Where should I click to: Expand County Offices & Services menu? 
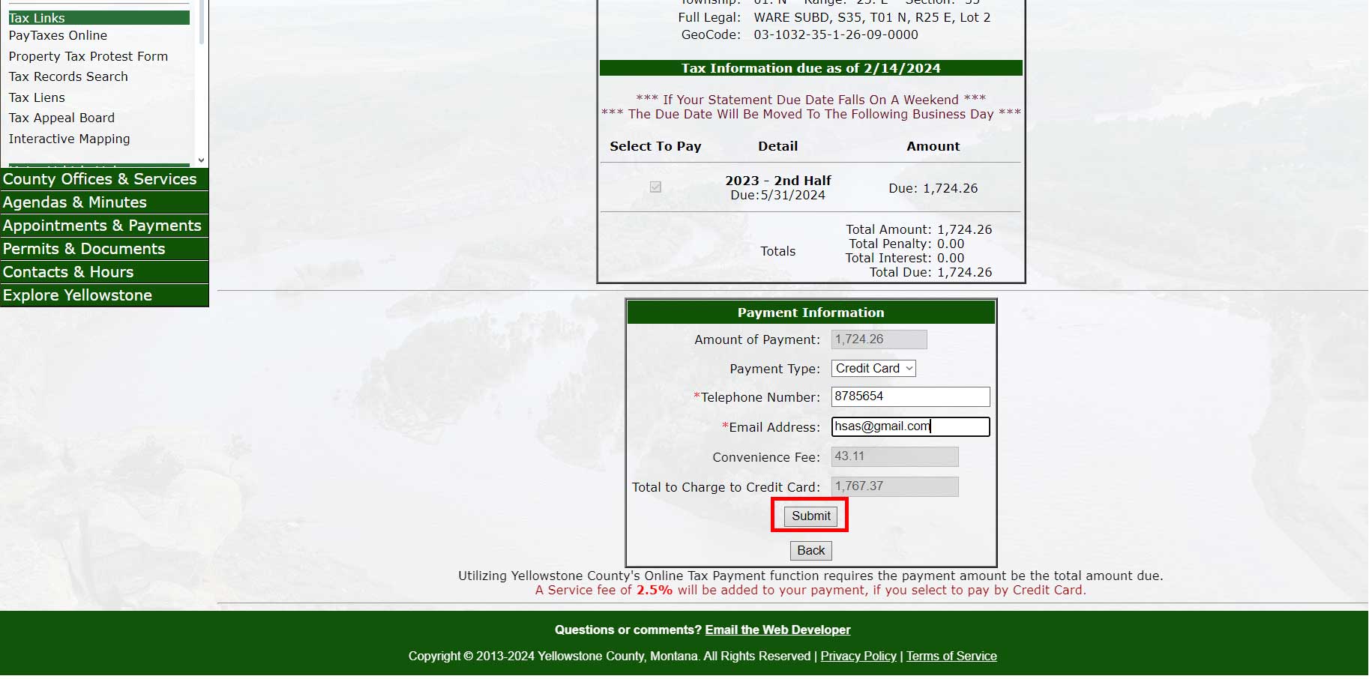point(100,179)
